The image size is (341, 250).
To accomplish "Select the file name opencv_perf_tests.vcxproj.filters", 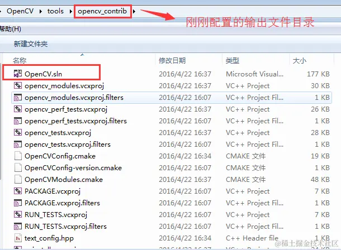I will tap(75, 121).
